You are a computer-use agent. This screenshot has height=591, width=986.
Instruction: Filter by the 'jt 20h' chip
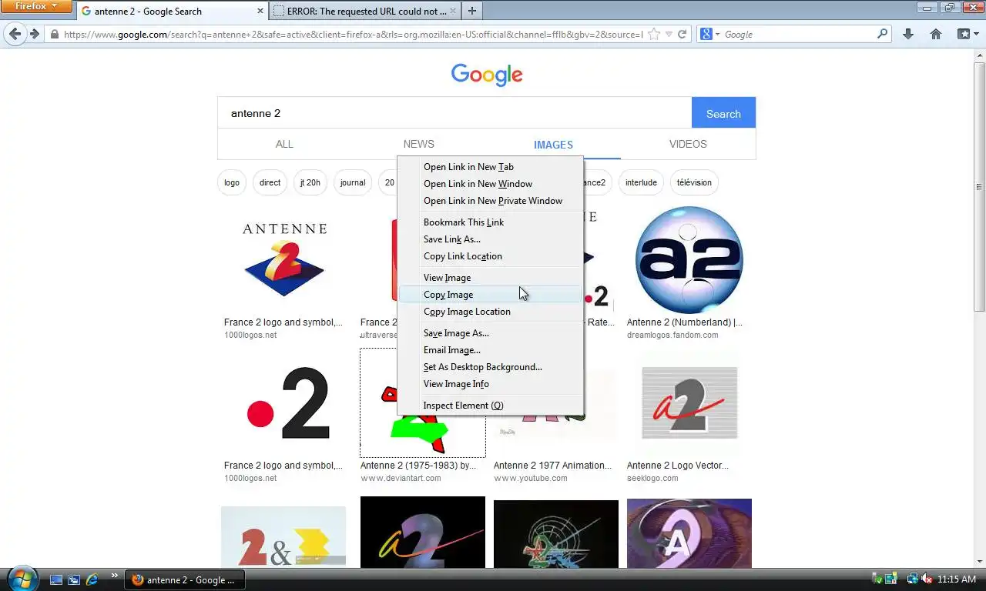coord(310,183)
